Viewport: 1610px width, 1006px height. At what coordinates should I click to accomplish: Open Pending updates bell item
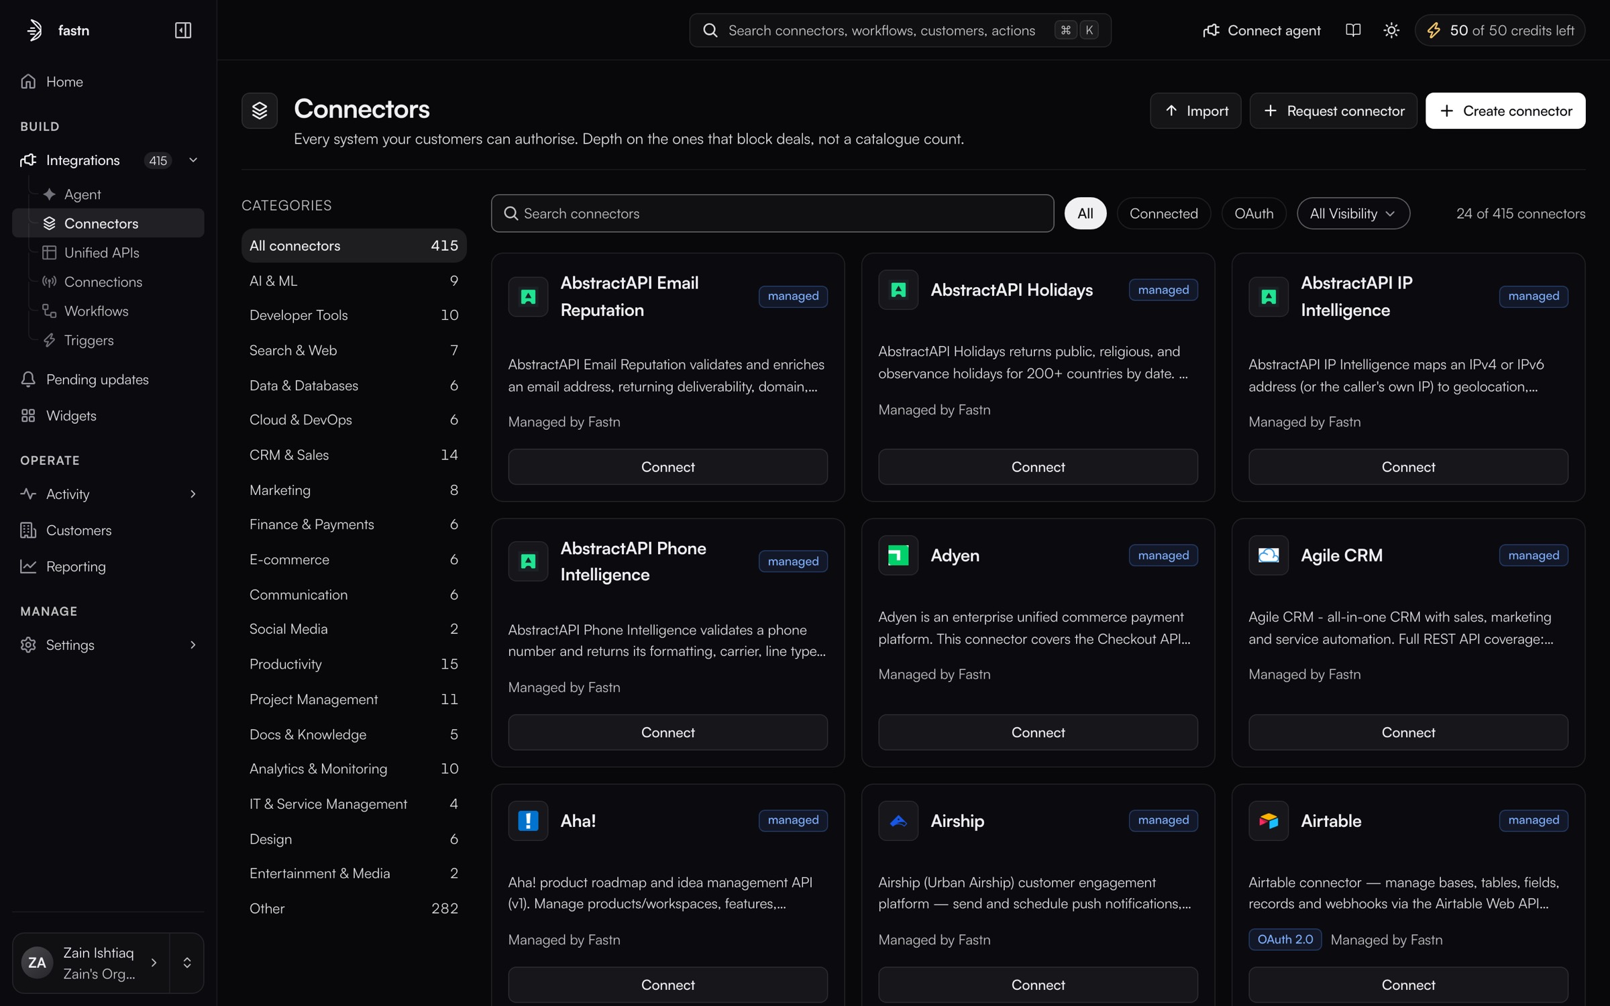pos(108,380)
